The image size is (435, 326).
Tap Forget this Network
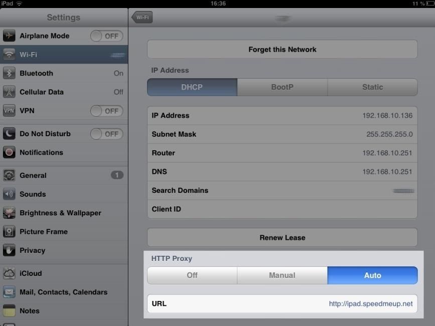tap(282, 49)
